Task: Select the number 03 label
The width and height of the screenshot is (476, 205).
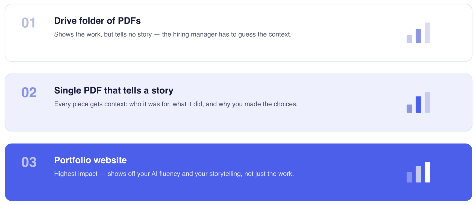Action: click(29, 162)
